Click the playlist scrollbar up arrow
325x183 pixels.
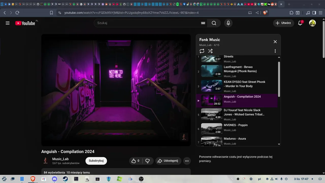pos(279,57)
